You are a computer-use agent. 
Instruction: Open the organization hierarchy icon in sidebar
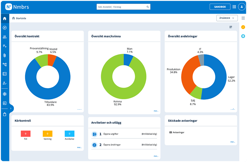(4, 65)
